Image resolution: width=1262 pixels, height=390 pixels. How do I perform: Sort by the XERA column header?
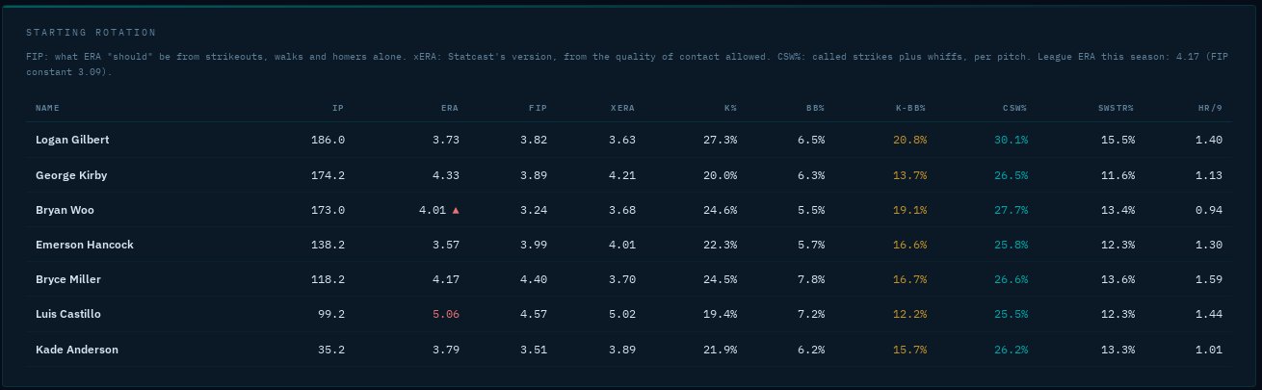coord(624,108)
